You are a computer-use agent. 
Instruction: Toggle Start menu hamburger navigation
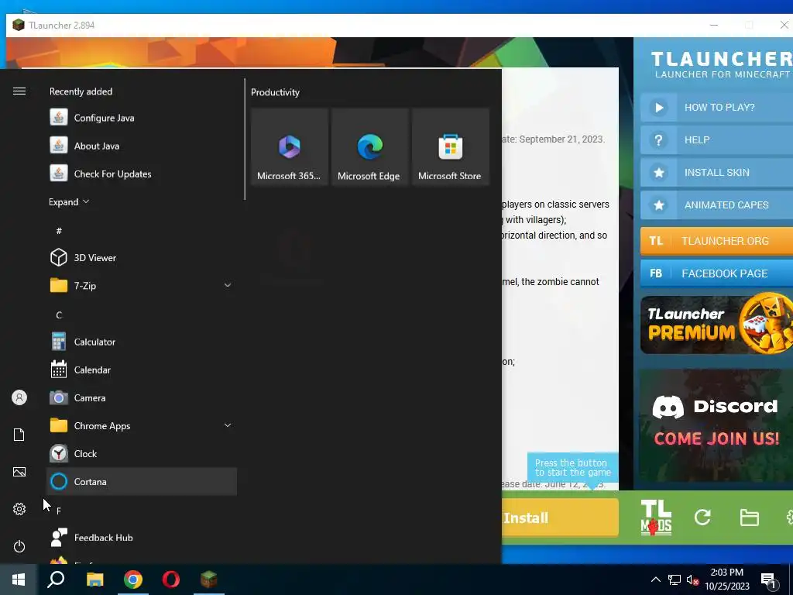point(19,91)
